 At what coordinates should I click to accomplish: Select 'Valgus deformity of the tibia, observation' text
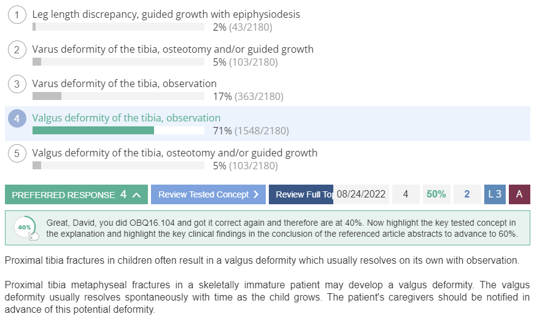click(126, 118)
